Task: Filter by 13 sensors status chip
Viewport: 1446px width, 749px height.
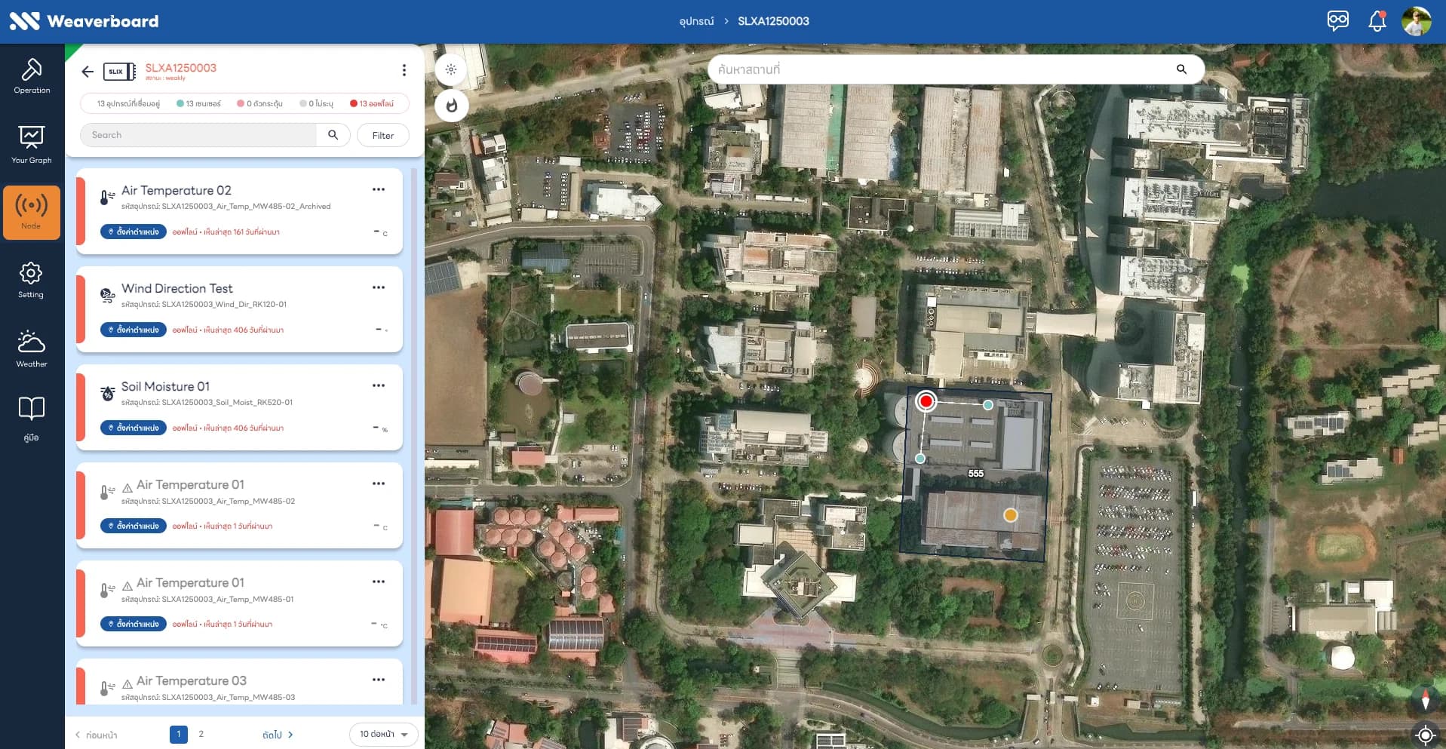Action: click(198, 103)
